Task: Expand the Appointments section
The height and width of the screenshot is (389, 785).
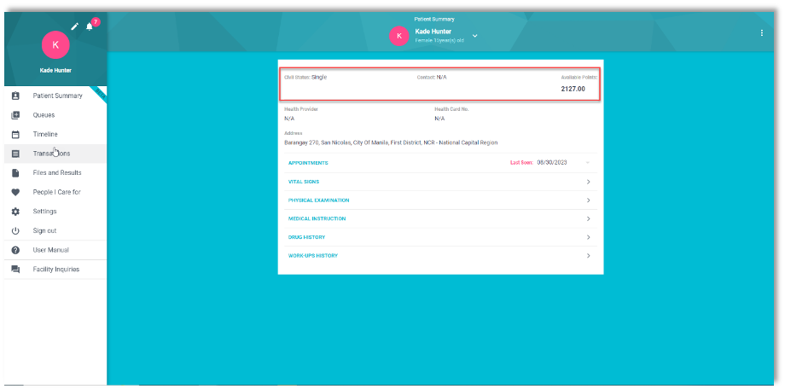Action: pyautogui.click(x=589, y=162)
